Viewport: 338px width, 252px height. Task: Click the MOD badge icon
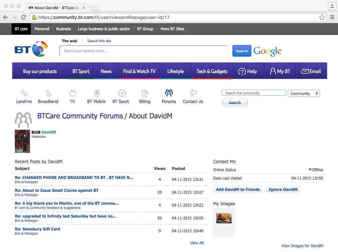tap(36, 132)
